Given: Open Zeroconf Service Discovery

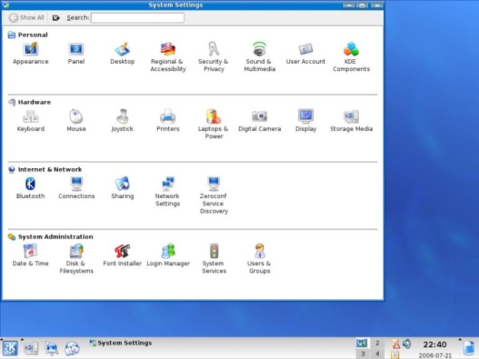Looking at the screenshot, I should (214, 195).
